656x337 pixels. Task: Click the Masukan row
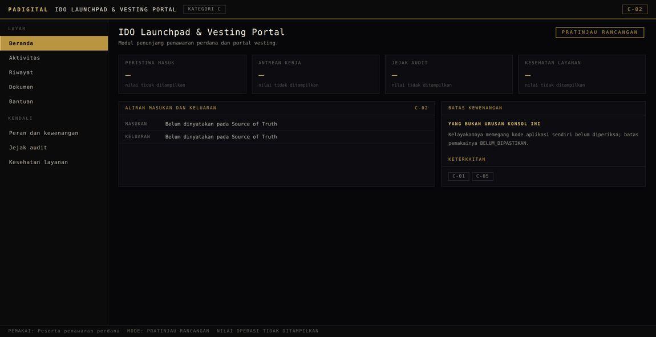tap(277, 124)
